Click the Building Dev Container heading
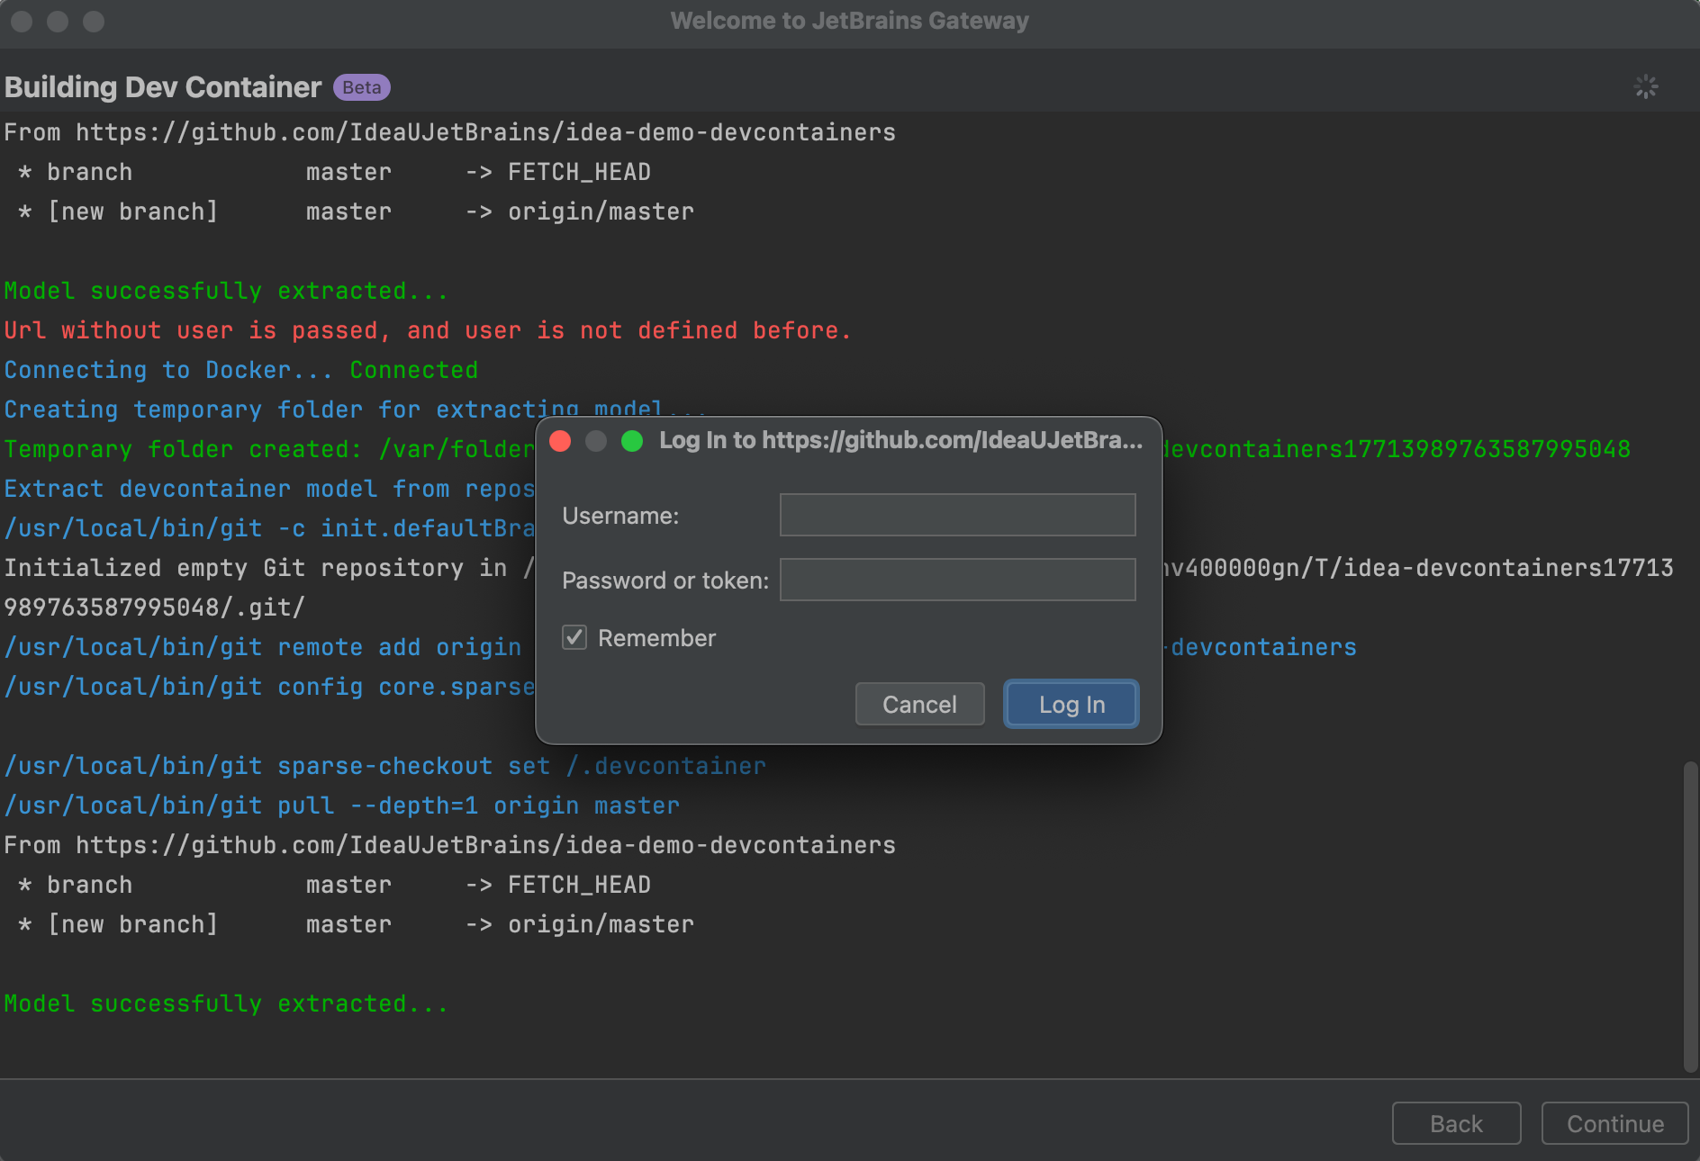 163,86
